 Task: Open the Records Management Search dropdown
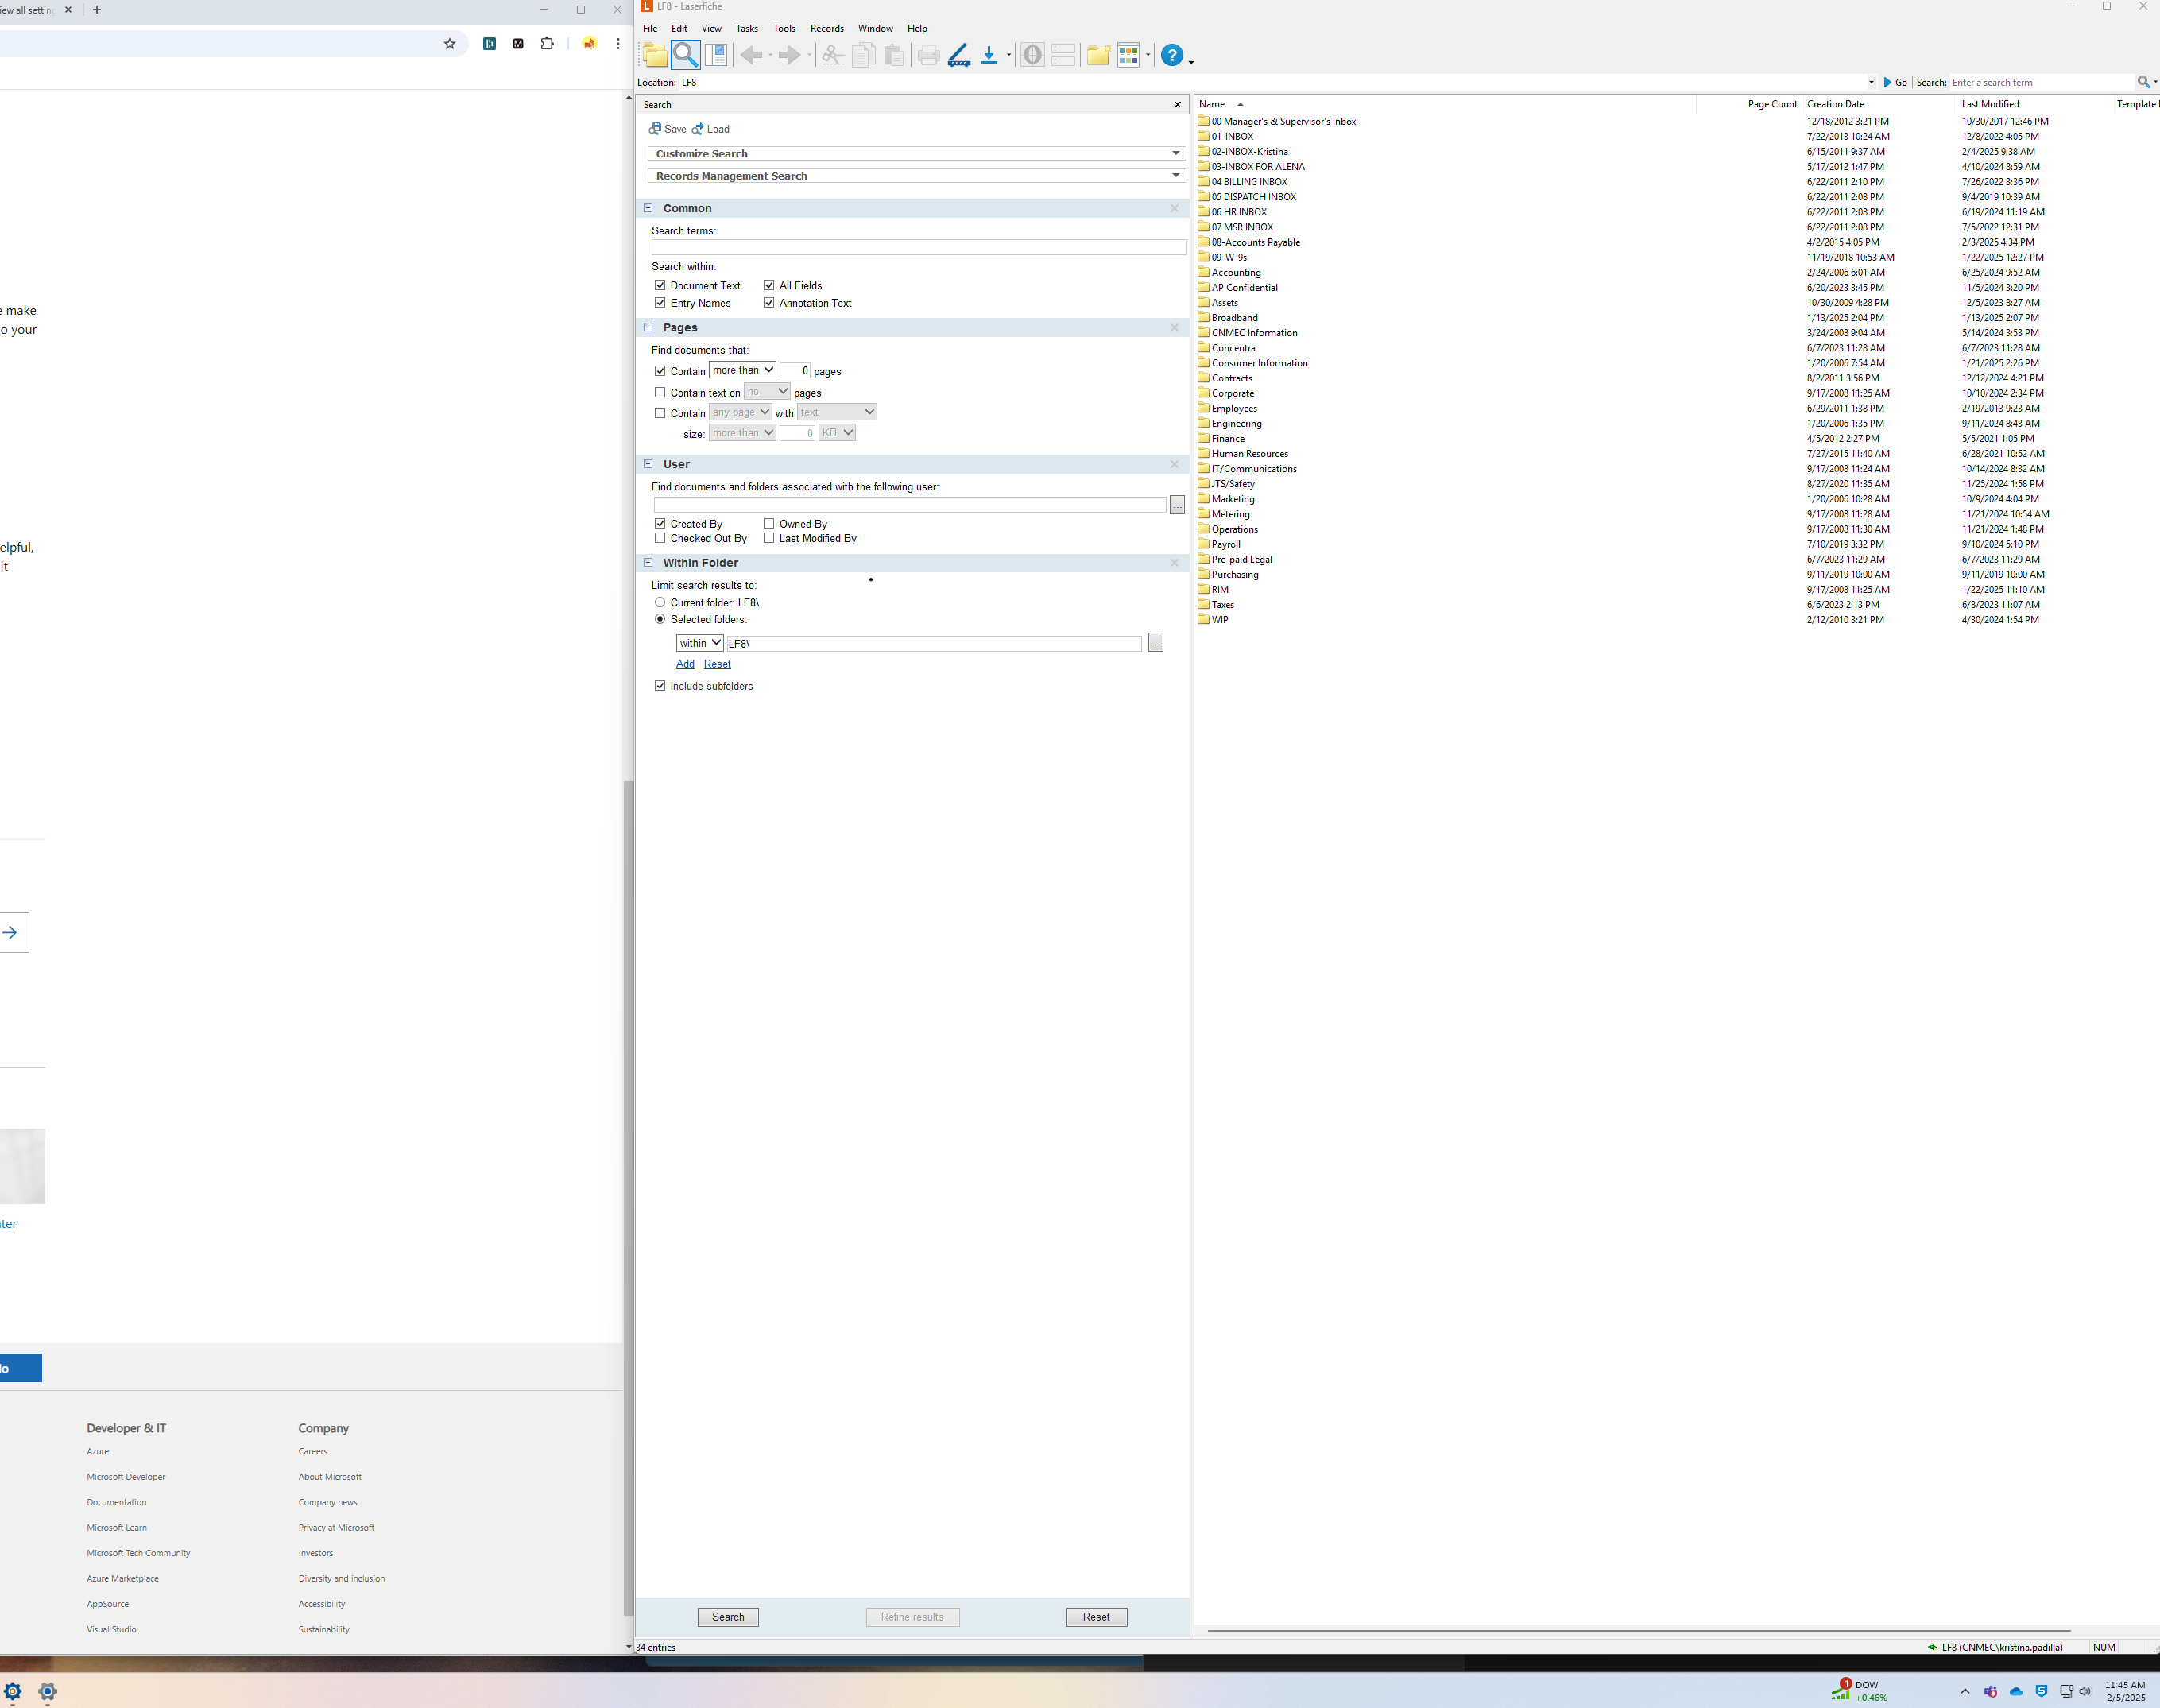1176,176
